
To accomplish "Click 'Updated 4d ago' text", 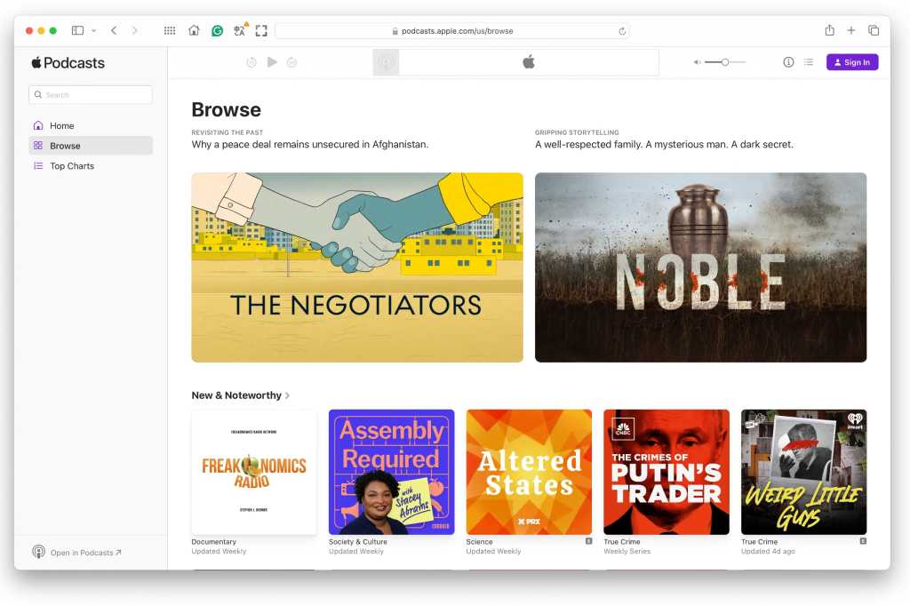I will pyautogui.click(x=768, y=552).
